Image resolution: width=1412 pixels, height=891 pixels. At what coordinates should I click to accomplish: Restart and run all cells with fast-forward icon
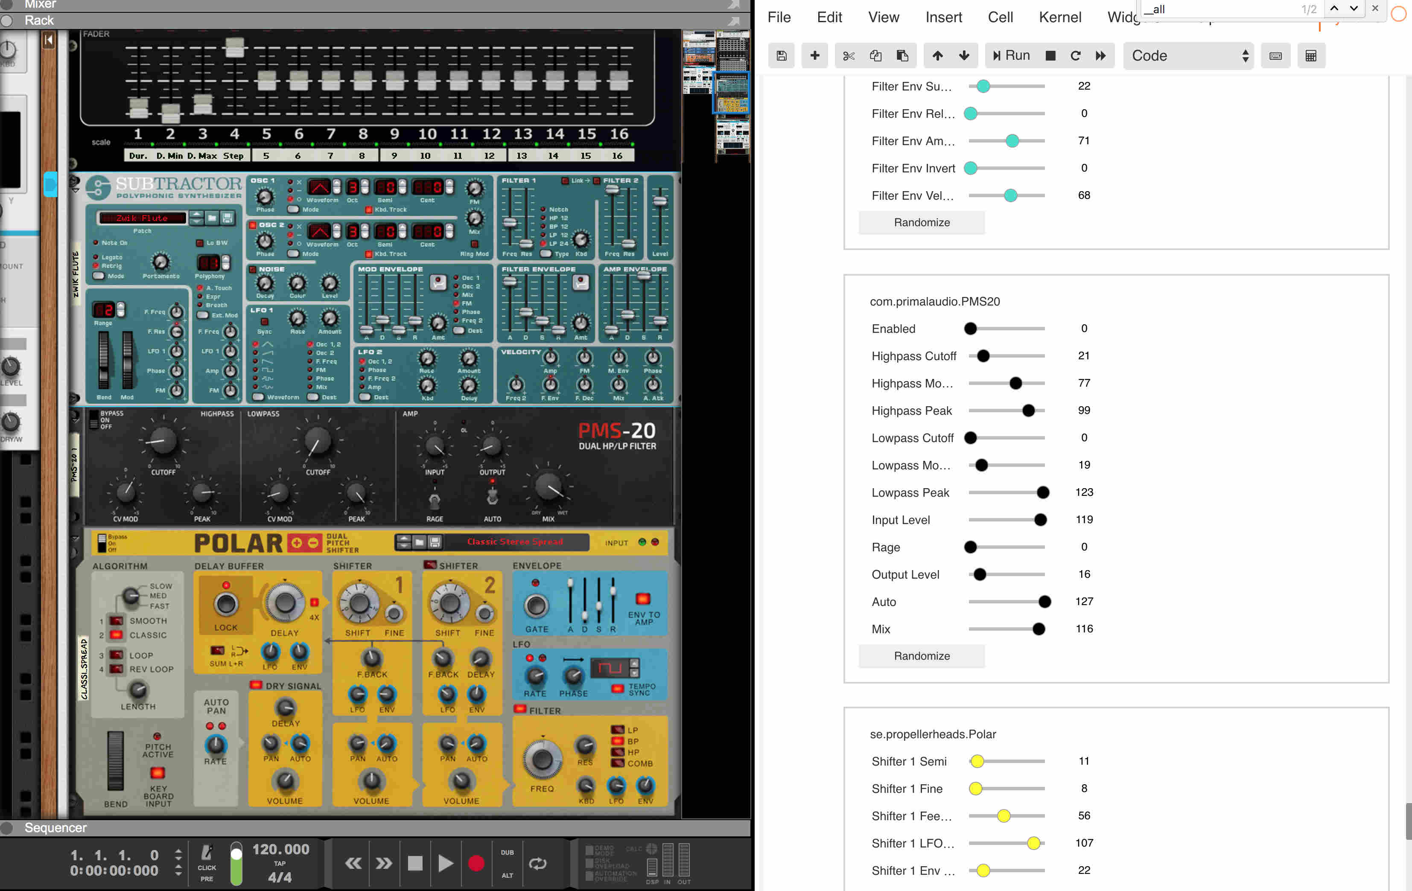coord(1101,55)
